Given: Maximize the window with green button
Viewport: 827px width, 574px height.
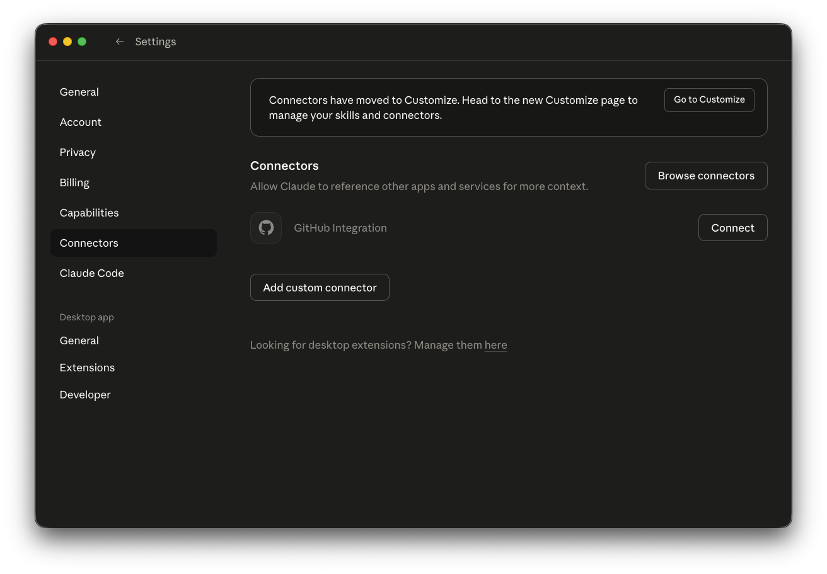Looking at the screenshot, I should (x=82, y=42).
